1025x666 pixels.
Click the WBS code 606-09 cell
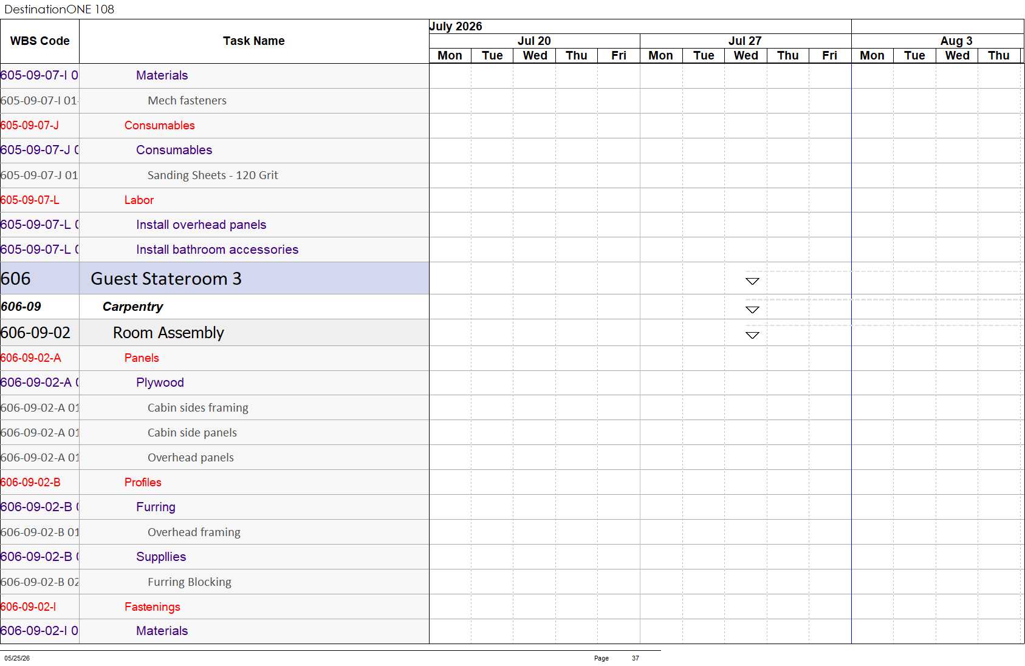click(39, 307)
